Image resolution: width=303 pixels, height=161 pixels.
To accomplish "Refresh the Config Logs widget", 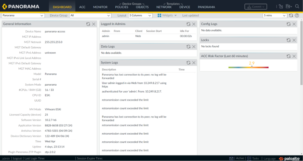I will (288, 24).
